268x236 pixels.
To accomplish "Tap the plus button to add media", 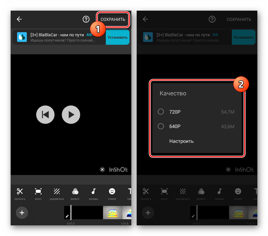I will pos(22,213).
